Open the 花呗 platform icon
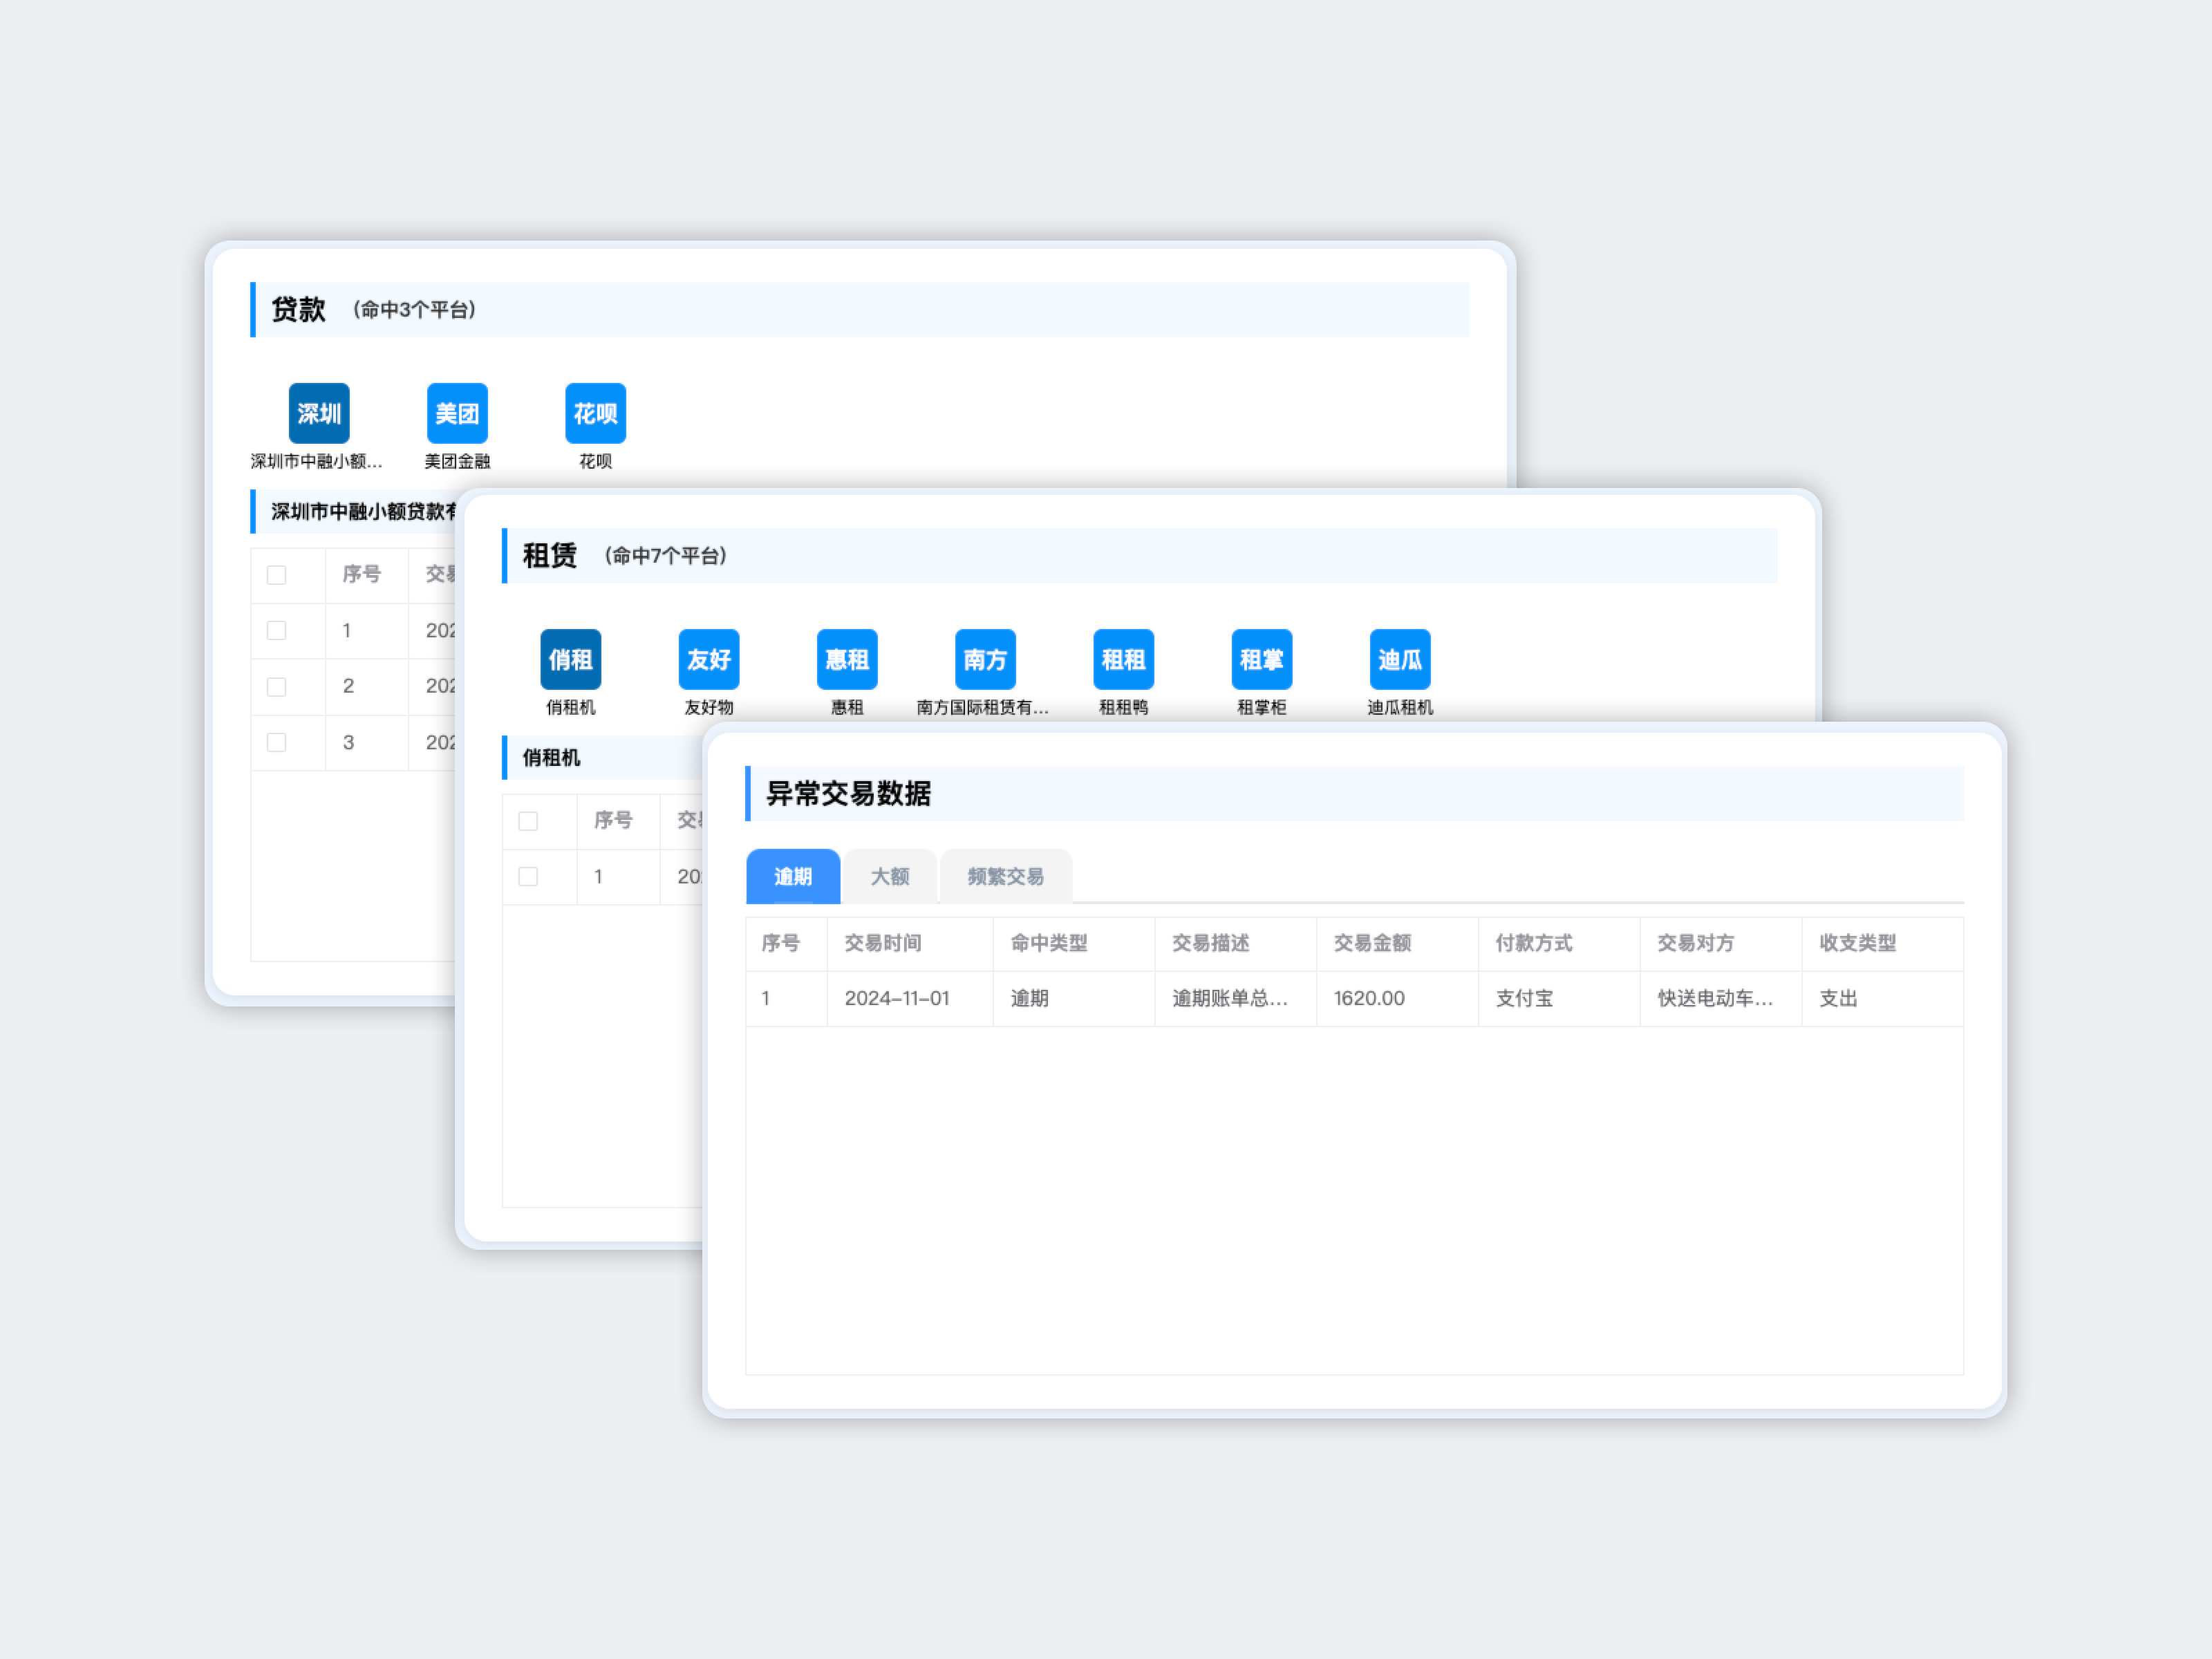This screenshot has width=2212, height=1659. point(595,413)
